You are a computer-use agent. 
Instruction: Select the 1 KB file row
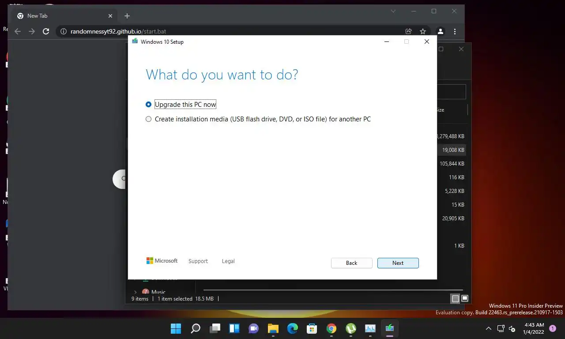tap(451, 246)
